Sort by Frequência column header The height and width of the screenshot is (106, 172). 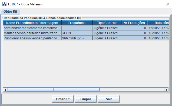[x=77, y=23]
